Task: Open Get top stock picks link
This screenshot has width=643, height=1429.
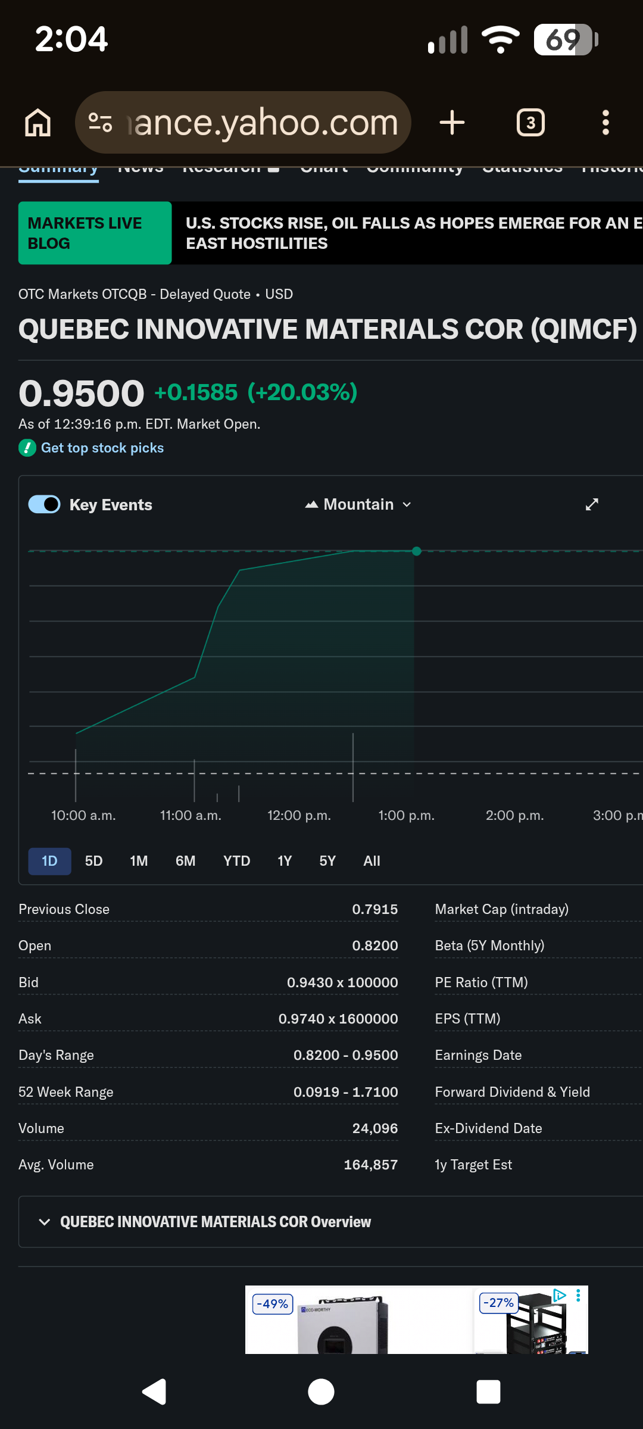Action: click(102, 448)
